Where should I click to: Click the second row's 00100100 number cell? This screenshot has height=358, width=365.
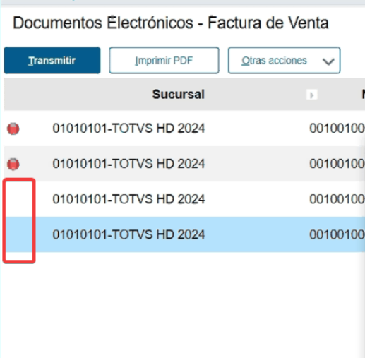click(337, 164)
